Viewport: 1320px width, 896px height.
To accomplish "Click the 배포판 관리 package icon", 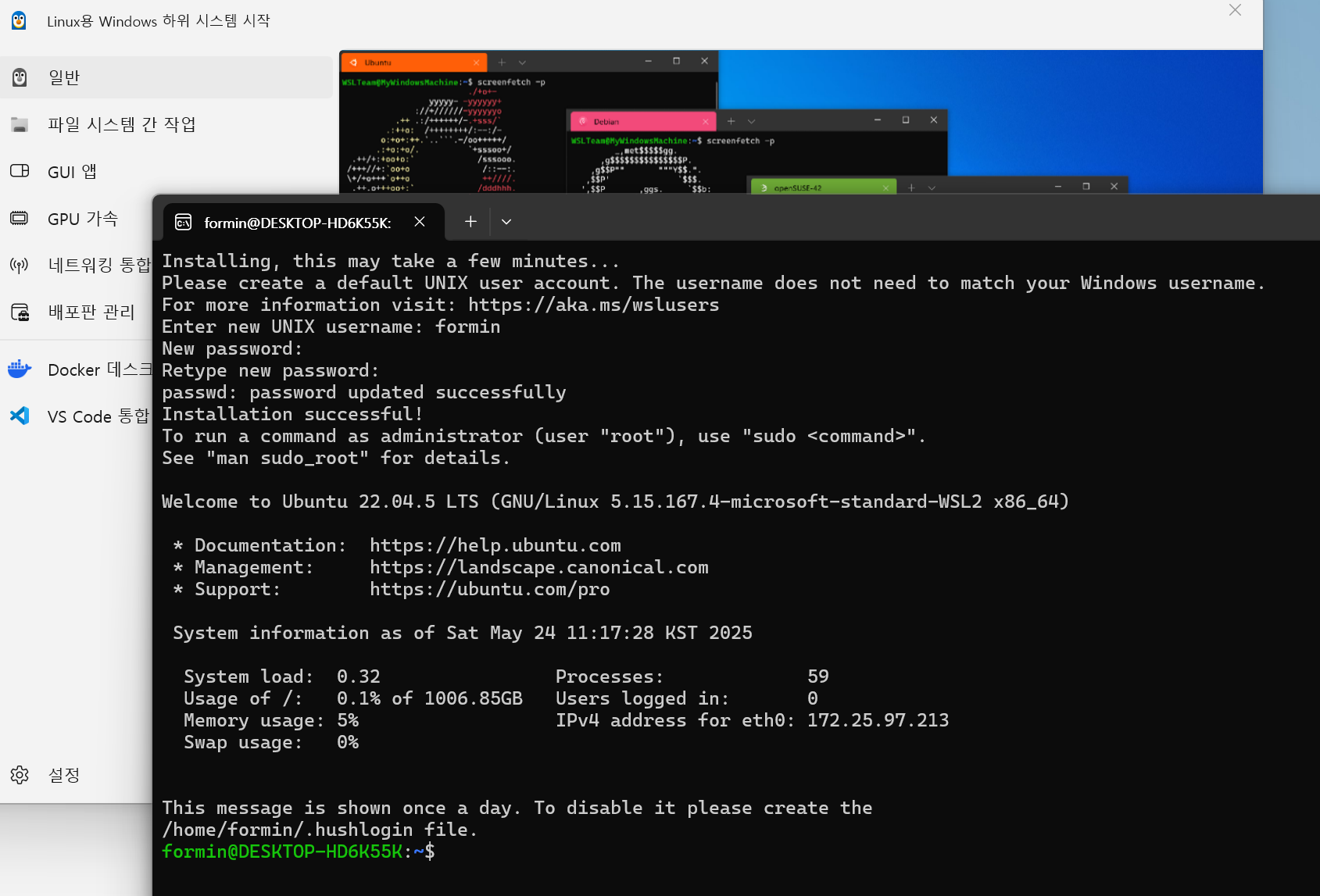I will click(x=20, y=312).
